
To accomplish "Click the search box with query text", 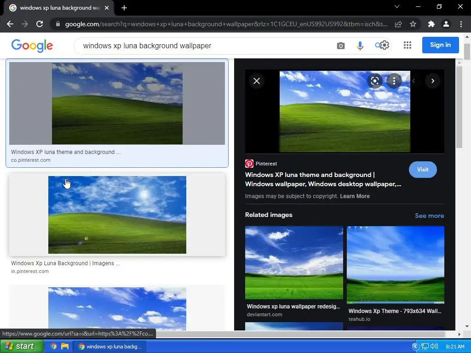I will pyautogui.click(x=204, y=46).
